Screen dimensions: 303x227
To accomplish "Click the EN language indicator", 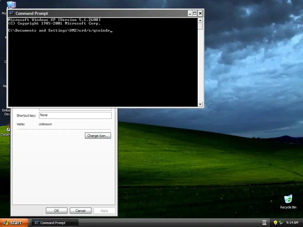I will pyautogui.click(x=264, y=223).
